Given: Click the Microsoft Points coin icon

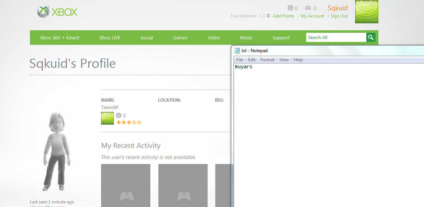Looking at the screenshot, I should [x=268, y=16].
